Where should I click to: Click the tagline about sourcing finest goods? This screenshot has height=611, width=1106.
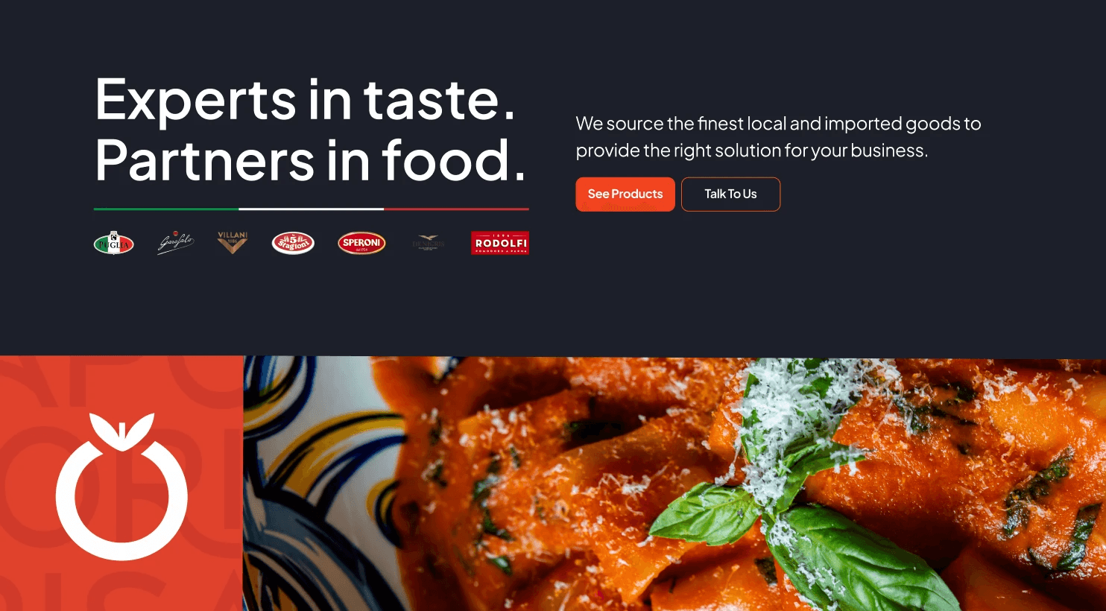click(778, 137)
